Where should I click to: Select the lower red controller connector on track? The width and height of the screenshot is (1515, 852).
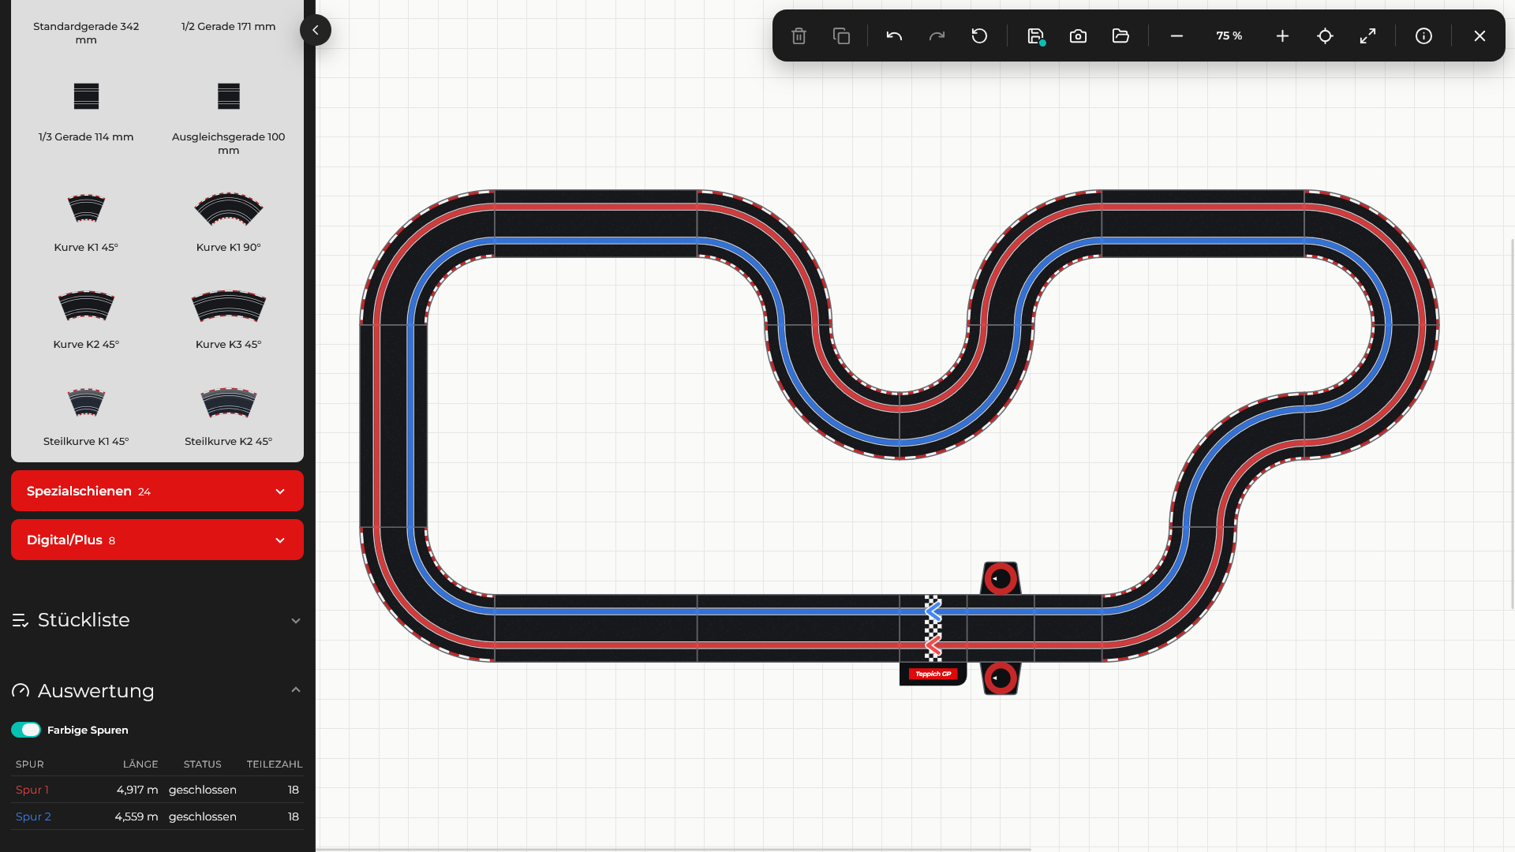tap(1001, 678)
